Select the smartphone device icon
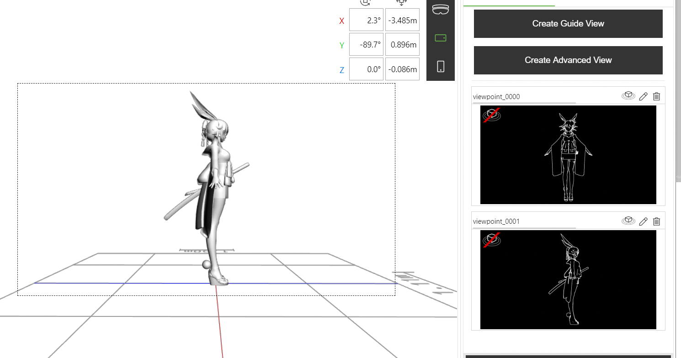 [x=440, y=66]
